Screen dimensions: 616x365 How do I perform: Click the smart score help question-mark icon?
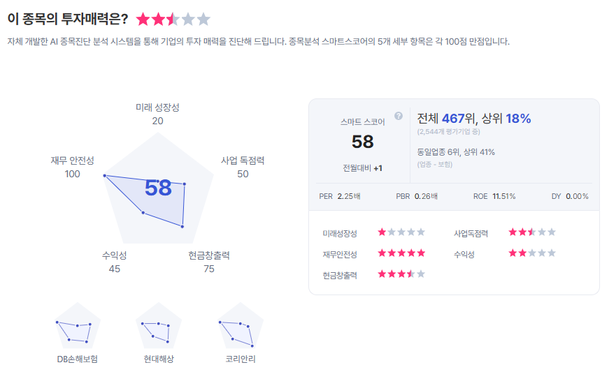click(x=399, y=116)
